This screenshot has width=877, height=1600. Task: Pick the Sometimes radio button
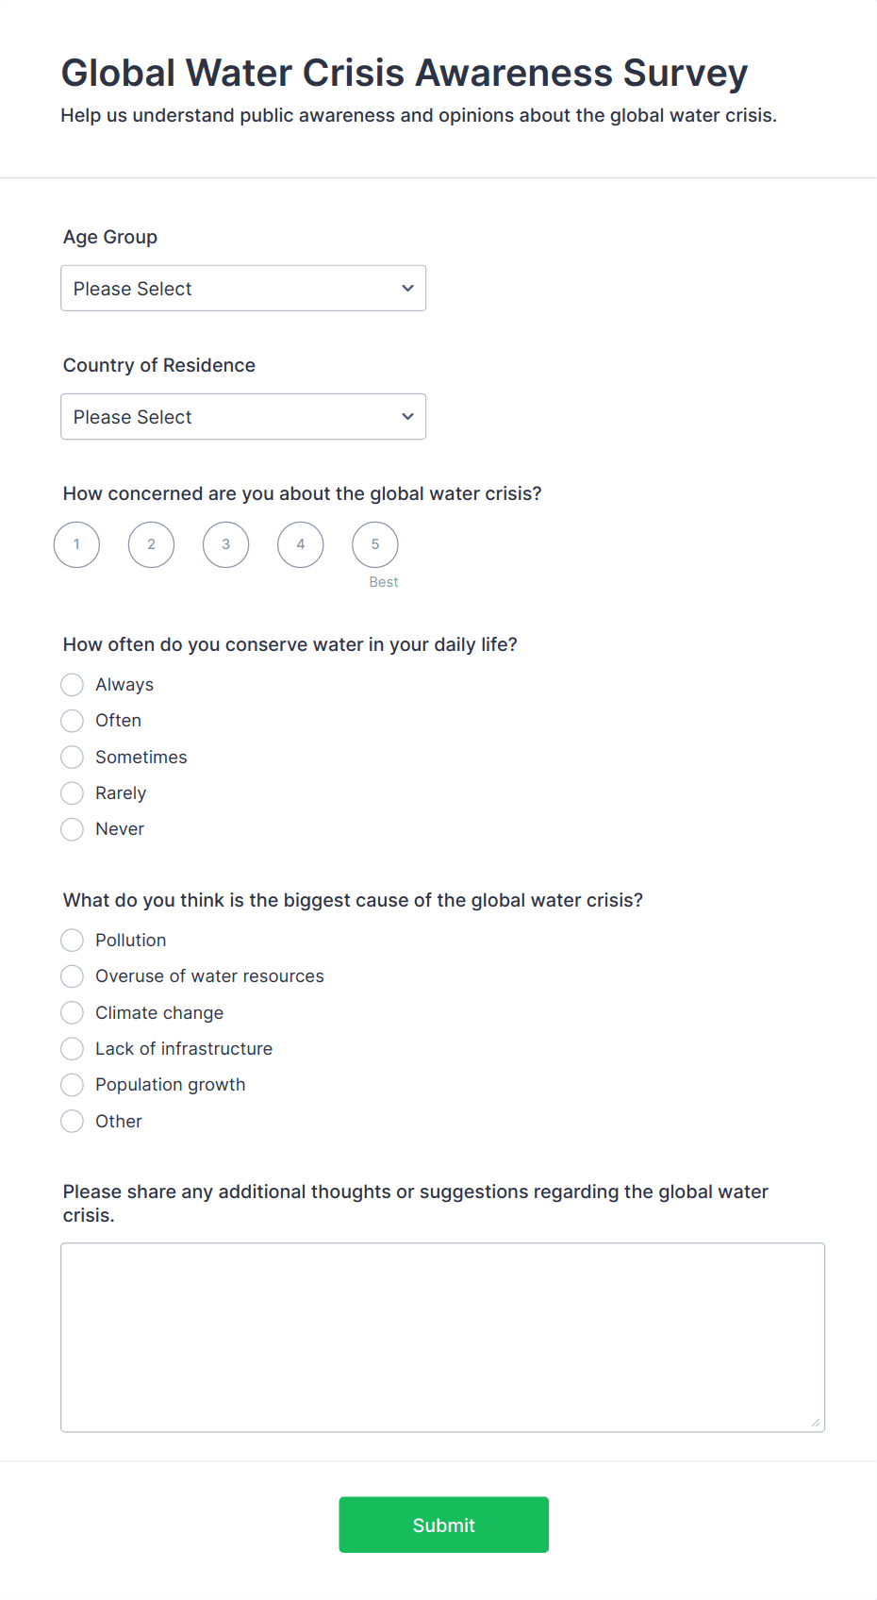point(73,758)
